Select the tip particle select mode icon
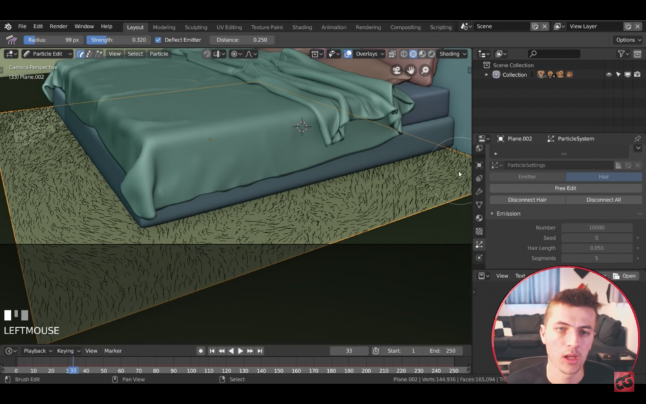Viewport: 646px width, 404px height. [x=98, y=54]
